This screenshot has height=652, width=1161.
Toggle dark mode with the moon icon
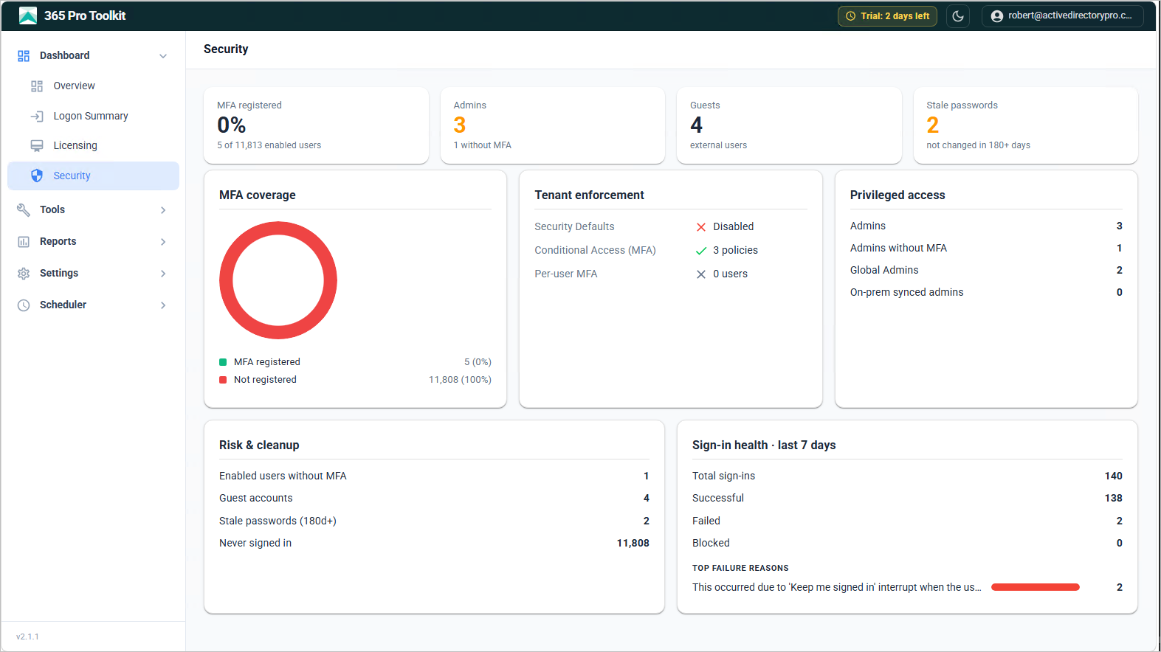click(958, 16)
